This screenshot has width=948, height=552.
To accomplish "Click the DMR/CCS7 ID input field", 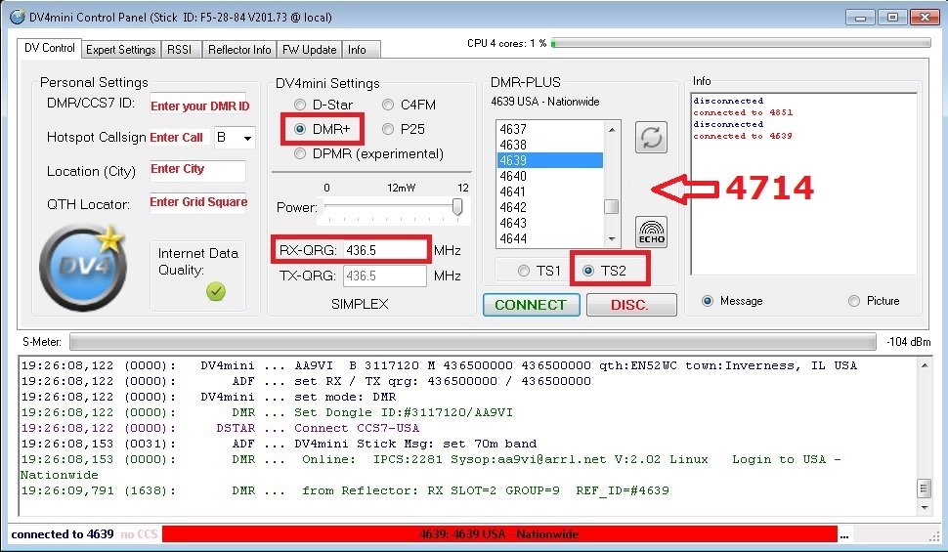I will pos(198,105).
